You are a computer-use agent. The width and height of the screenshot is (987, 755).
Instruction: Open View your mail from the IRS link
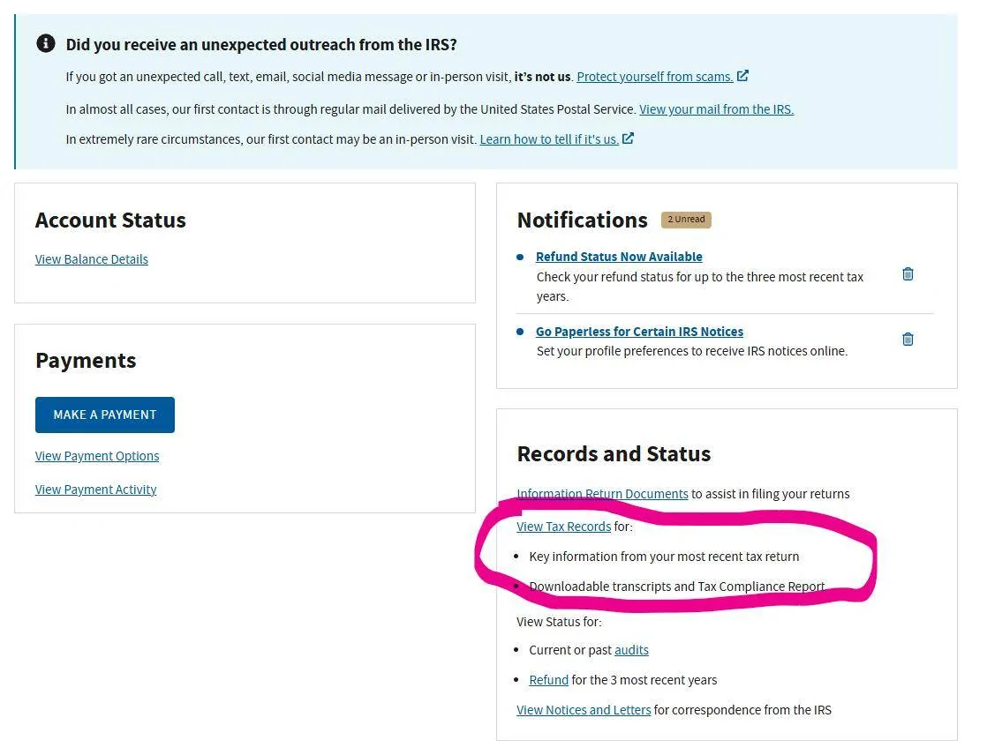[716, 109]
